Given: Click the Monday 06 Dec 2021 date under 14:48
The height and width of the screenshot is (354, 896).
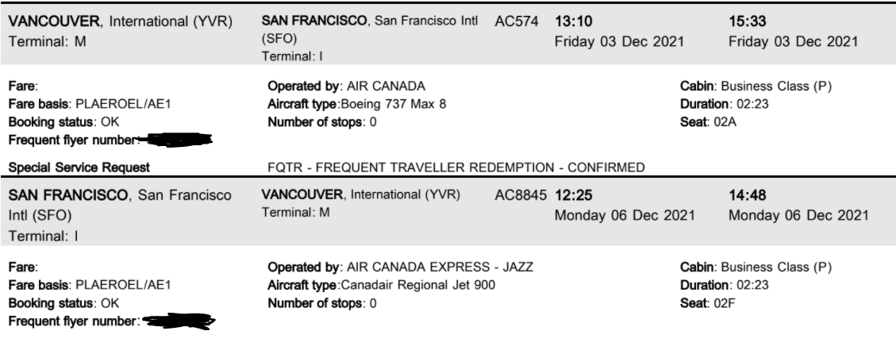Looking at the screenshot, I should (798, 215).
